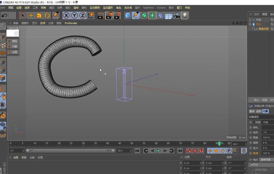
Task: Add a Cube primitive object
Action: [x=128, y=15]
